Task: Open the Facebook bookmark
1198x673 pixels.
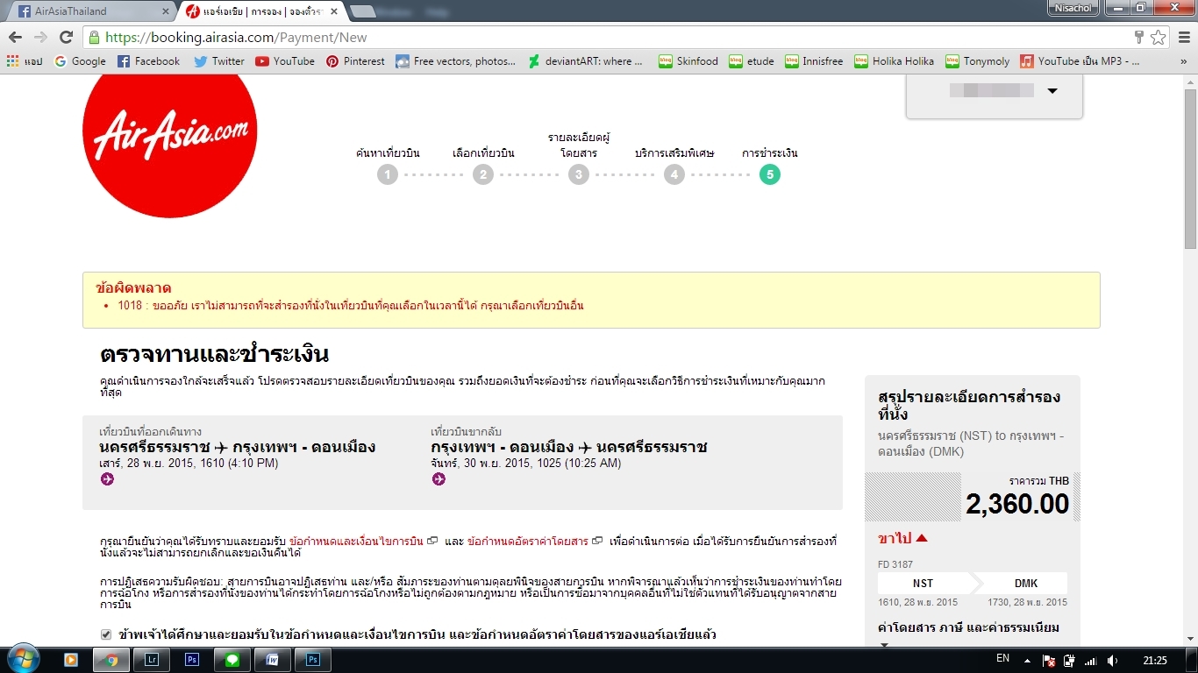Action: 148,61
